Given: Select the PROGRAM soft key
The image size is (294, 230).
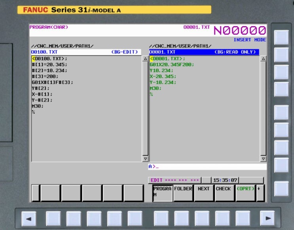Looking at the screenshot, I should [x=163, y=193].
